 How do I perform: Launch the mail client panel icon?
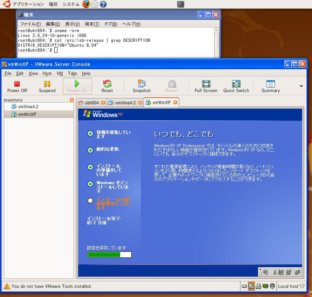point(95,4)
